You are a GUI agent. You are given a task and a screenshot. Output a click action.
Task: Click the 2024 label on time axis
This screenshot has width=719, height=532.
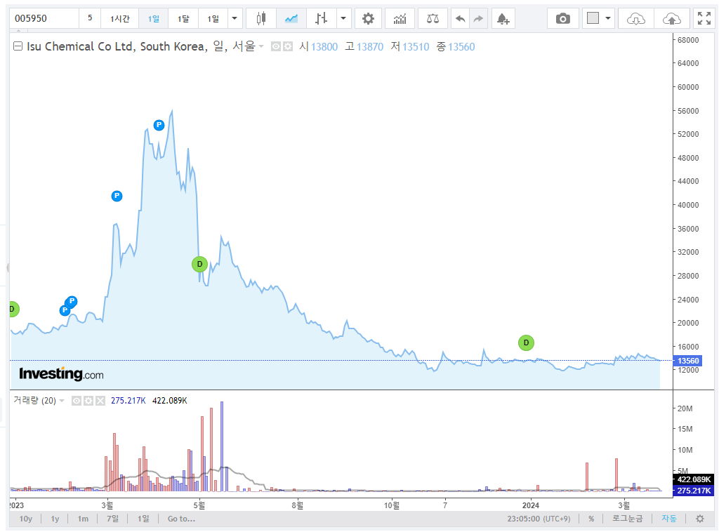click(x=531, y=505)
